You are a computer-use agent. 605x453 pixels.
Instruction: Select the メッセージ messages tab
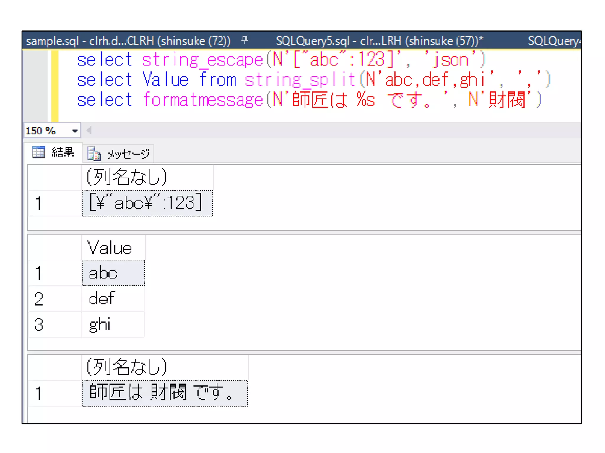coord(128,154)
